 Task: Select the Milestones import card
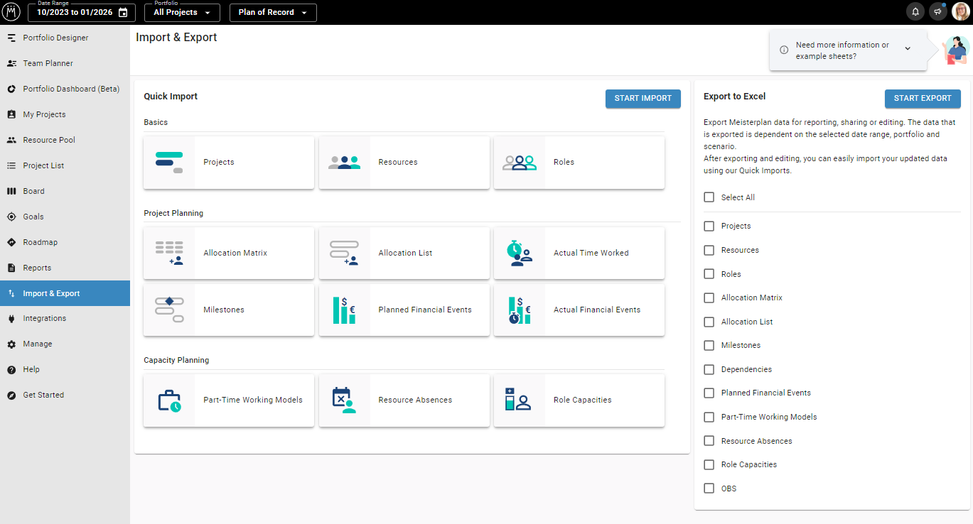[x=229, y=310]
